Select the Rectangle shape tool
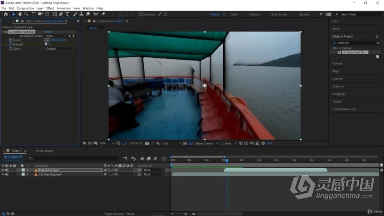 point(55,14)
